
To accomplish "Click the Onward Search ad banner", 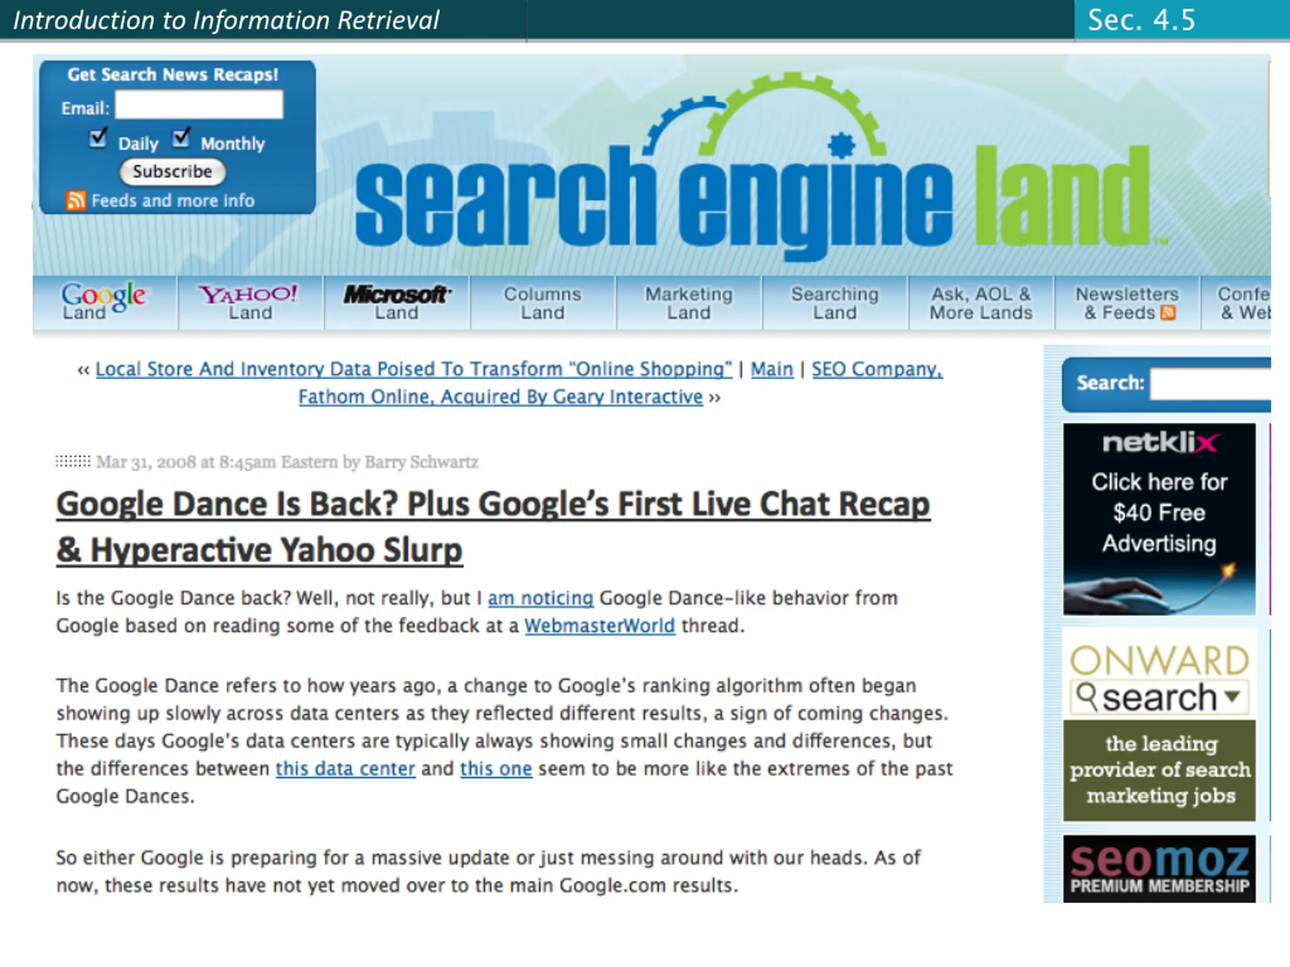I will tap(1159, 725).
